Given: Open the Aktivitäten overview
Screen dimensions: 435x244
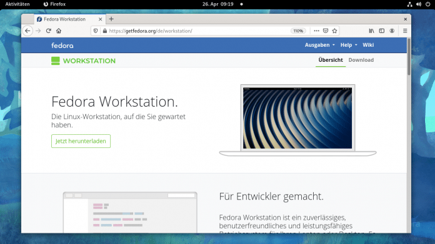Looking at the screenshot, I should coord(17,4).
